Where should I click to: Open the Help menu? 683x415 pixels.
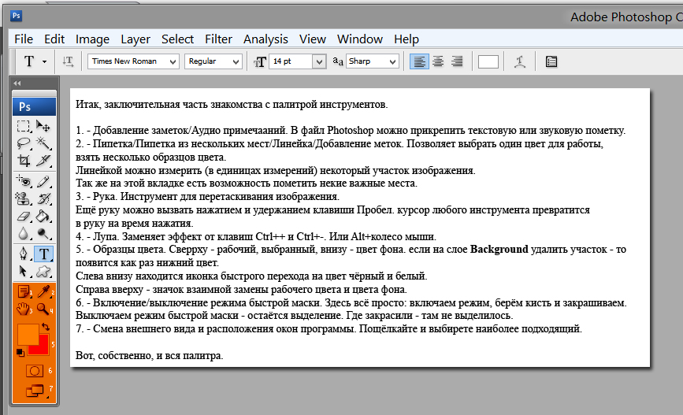pos(406,39)
